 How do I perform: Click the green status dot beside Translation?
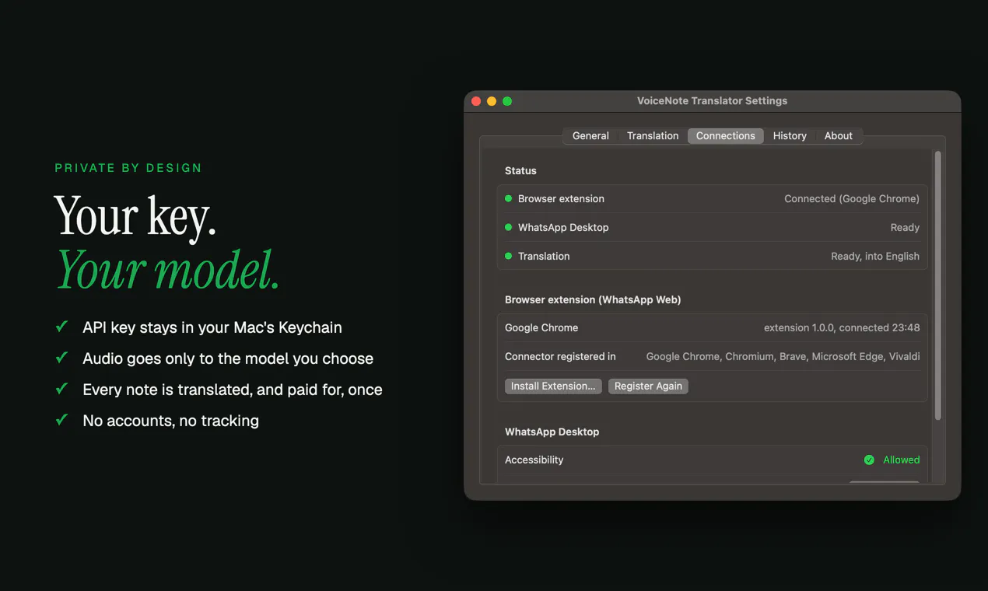coord(509,256)
